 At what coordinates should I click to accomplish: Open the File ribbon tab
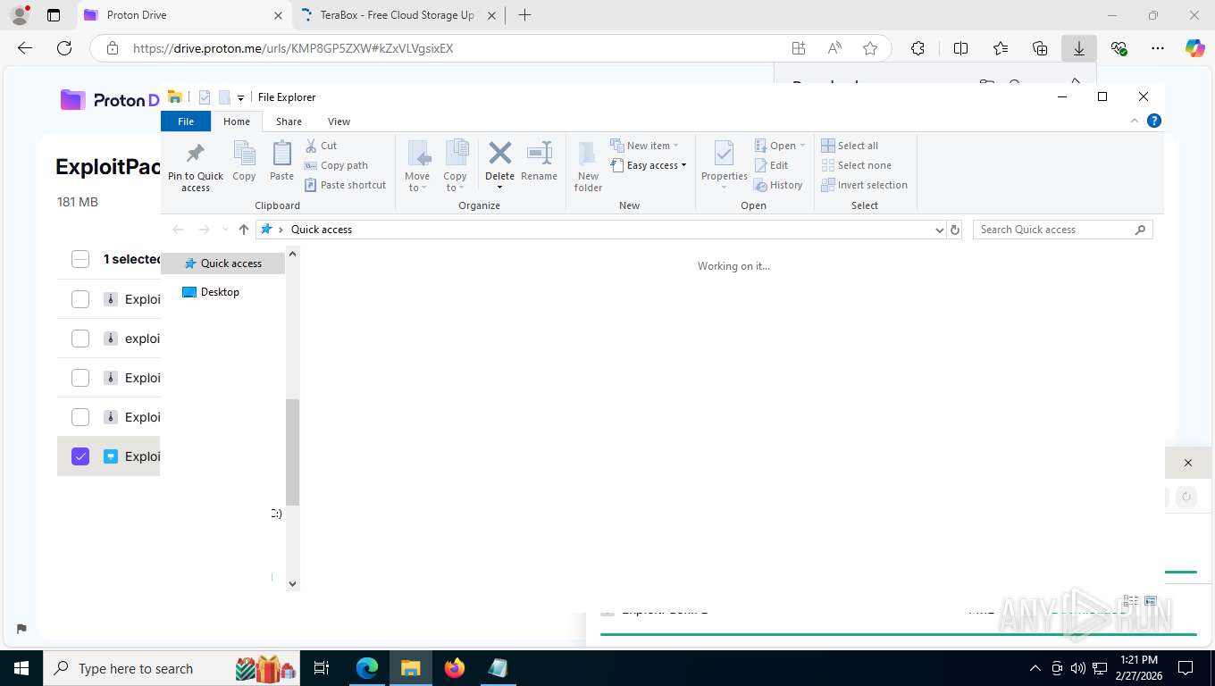[x=186, y=121]
